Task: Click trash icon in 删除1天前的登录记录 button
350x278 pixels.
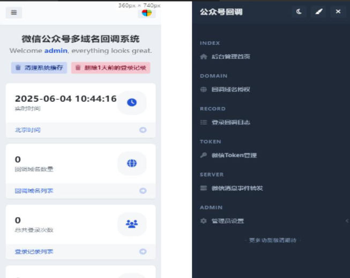Action: point(78,67)
